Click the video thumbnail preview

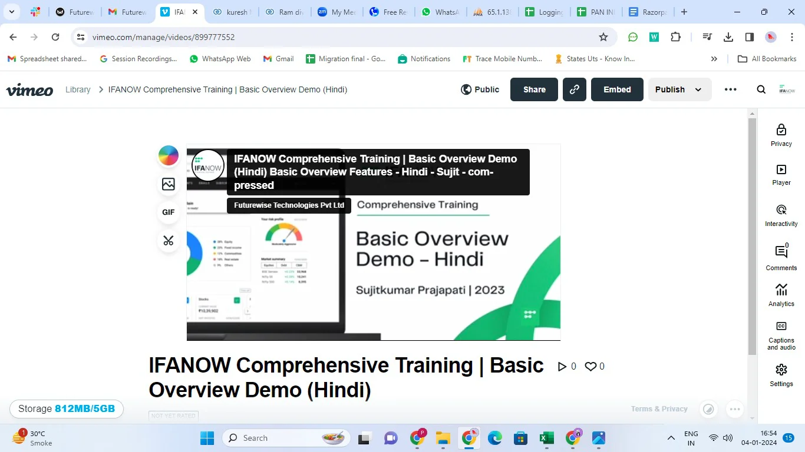(x=374, y=242)
